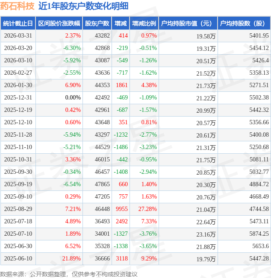Click the 9955 shareholder increase value
The image size is (271, 278).
(122, 209)
